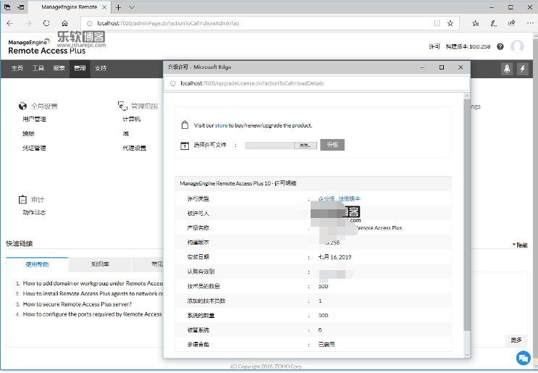Open how to add domain help link
This screenshot has height=373, width=538.
[93, 283]
